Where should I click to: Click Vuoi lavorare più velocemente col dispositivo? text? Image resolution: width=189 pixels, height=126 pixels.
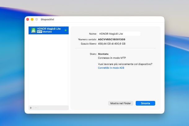point(125,64)
